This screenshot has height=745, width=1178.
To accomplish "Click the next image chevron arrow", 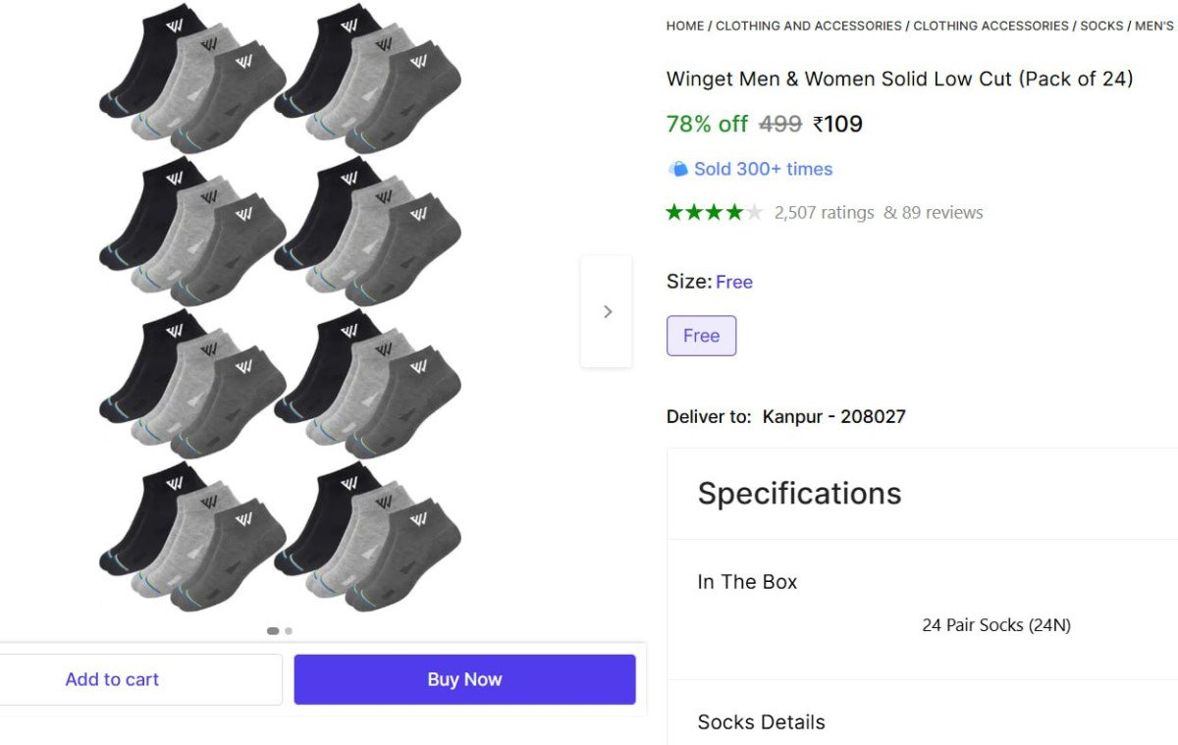I will coord(607,311).
